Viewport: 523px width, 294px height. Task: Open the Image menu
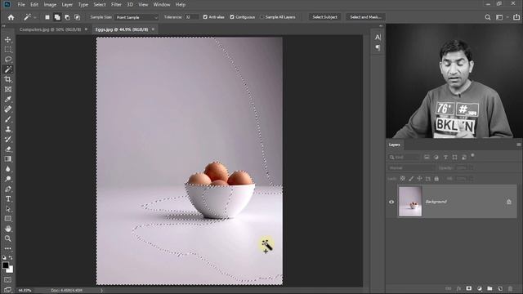tap(50, 5)
